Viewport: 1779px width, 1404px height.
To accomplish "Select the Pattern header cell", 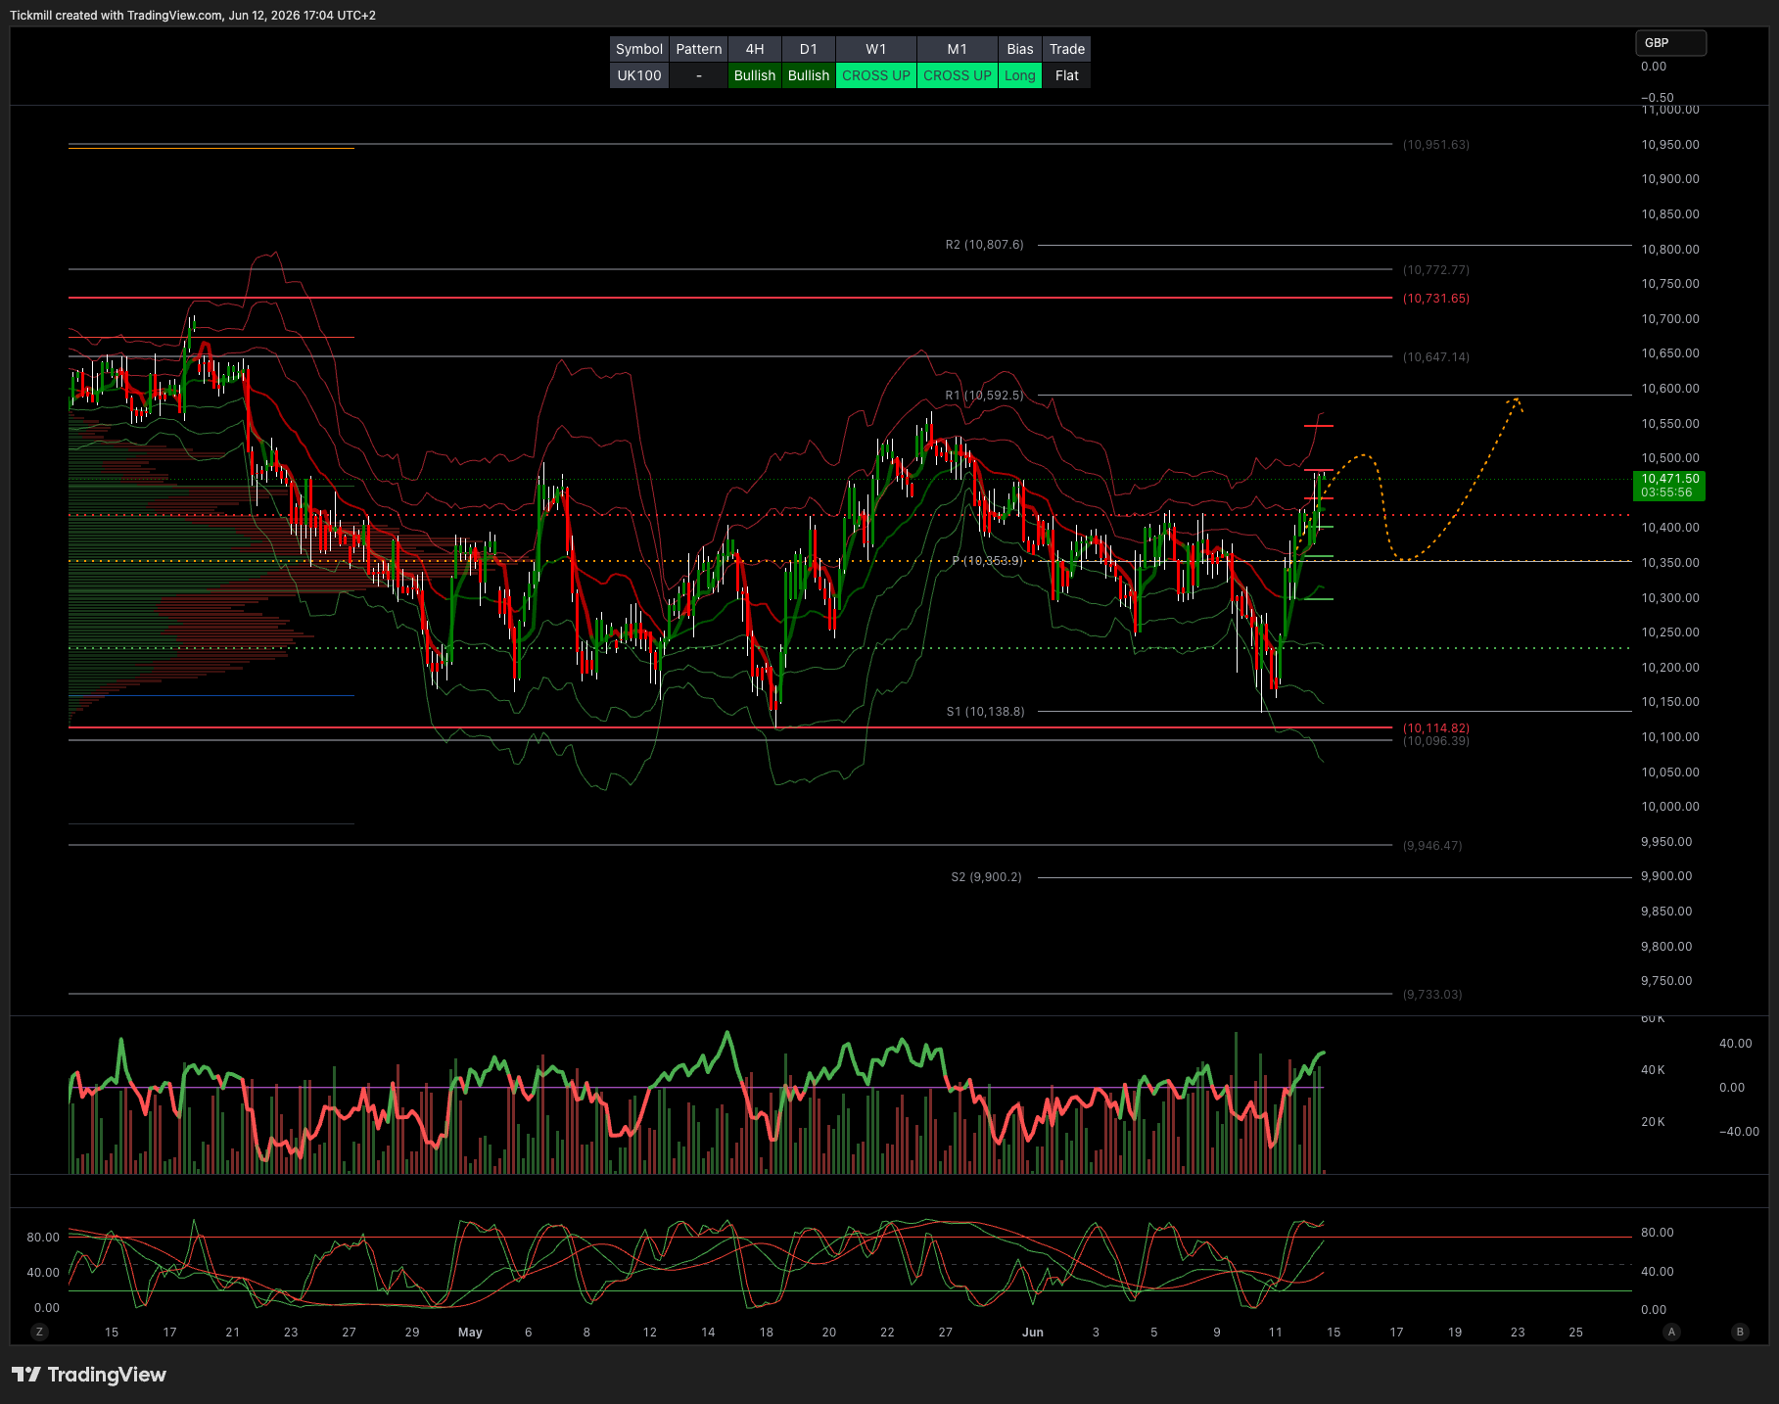I will pyautogui.click(x=699, y=49).
